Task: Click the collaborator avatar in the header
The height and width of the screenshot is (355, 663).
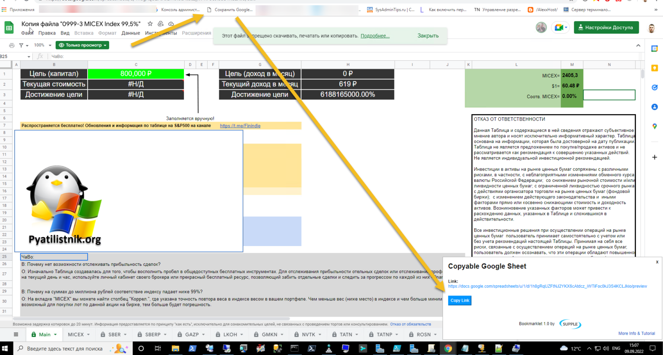Action: 541,28
